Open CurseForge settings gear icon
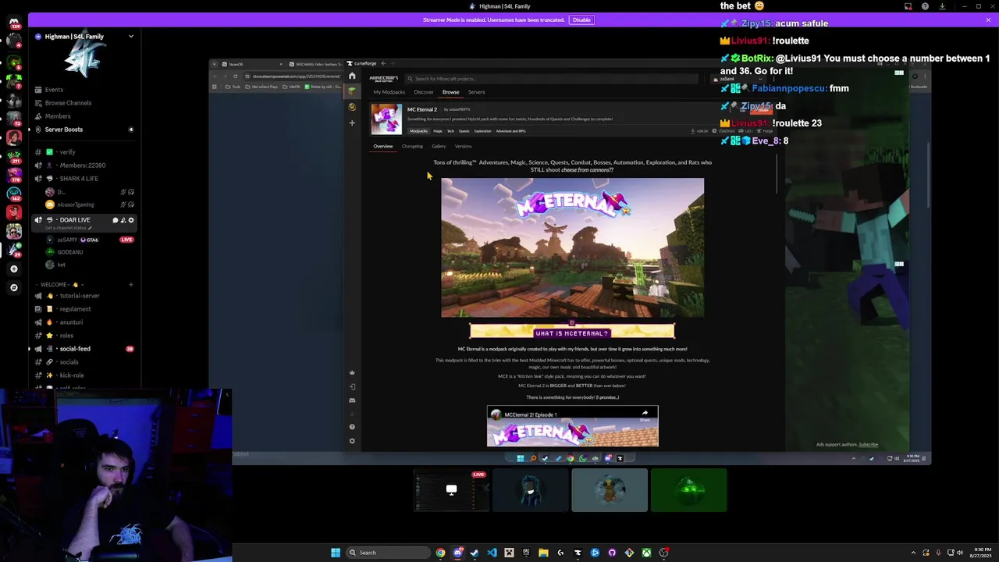Image resolution: width=999 pixels, height=562 pixels. [352, 441]
